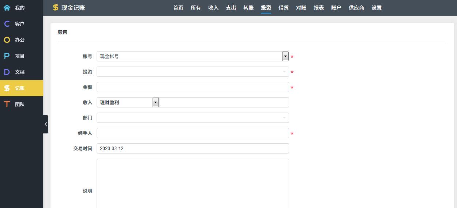Click the D icon for 文档
457x208 pixels.
(7, 72)
